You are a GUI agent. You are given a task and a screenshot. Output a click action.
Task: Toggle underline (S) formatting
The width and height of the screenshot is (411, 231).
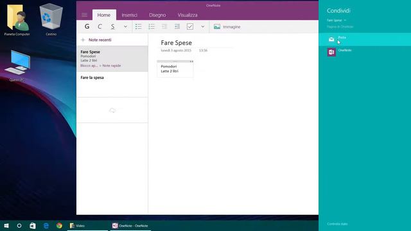(x=113, y=26)
